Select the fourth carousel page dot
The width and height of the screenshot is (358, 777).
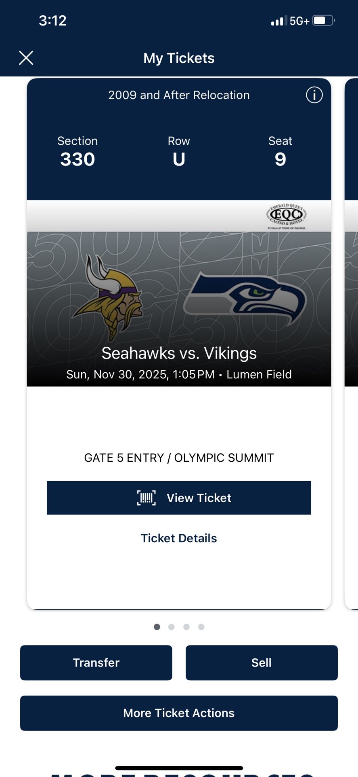point(201,626)
